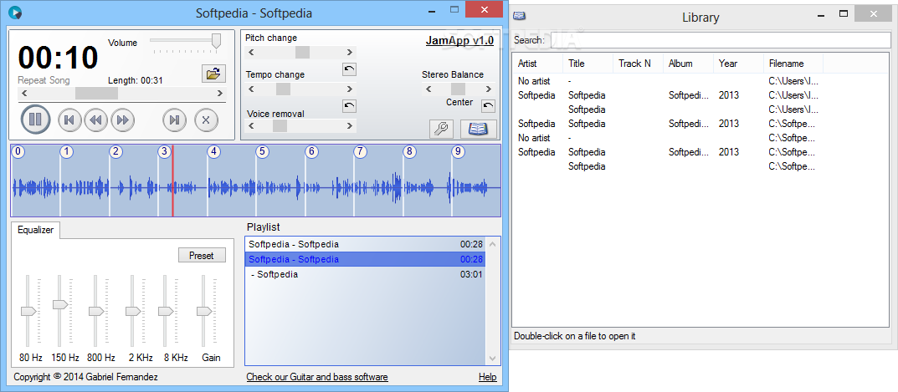Click the 2 KHz equalizer slider
Viewport: 898px width, 392px height.
click(133, 311)
